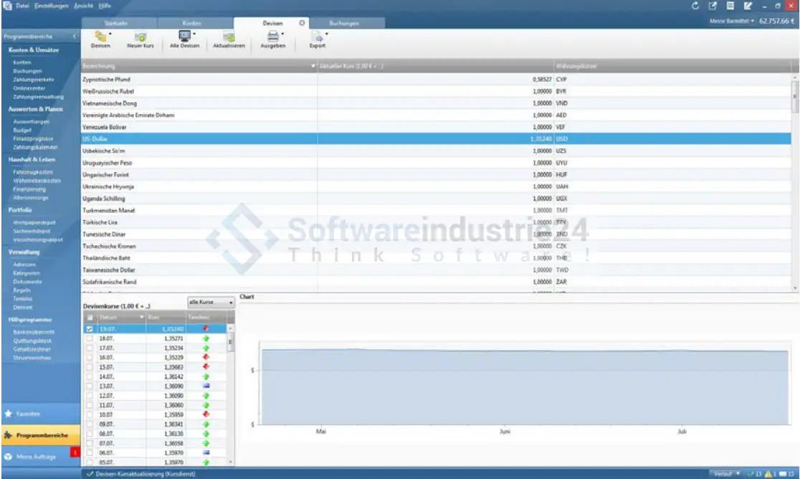The height and width of the screenshot is (479, 800).
Task: Click the Aktualisieren toolbar icon
Action: pos(229,37)
